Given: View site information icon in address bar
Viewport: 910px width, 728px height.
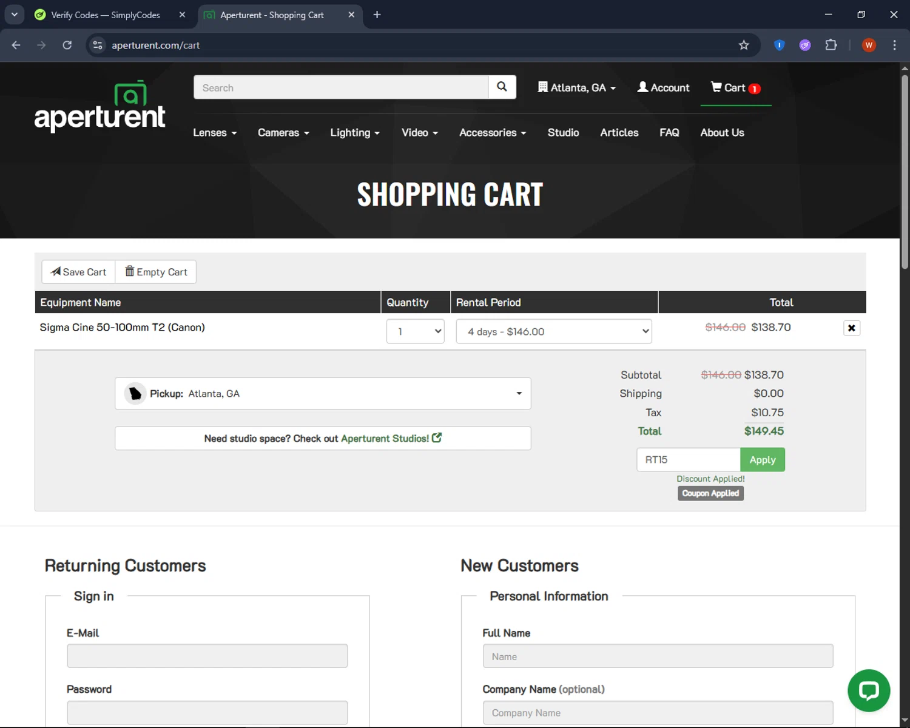Looking at the screenshot, I should [98, 45].
